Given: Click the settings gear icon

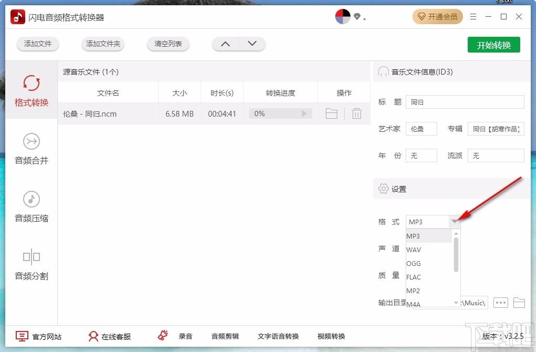Looking at the screenshot, I should (383, 189).
